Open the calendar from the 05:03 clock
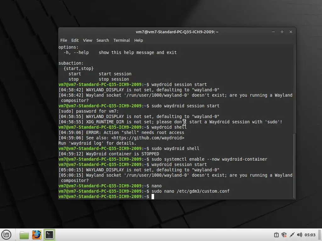The width and height of the screenshot is (322, 241). click(310, 235)
